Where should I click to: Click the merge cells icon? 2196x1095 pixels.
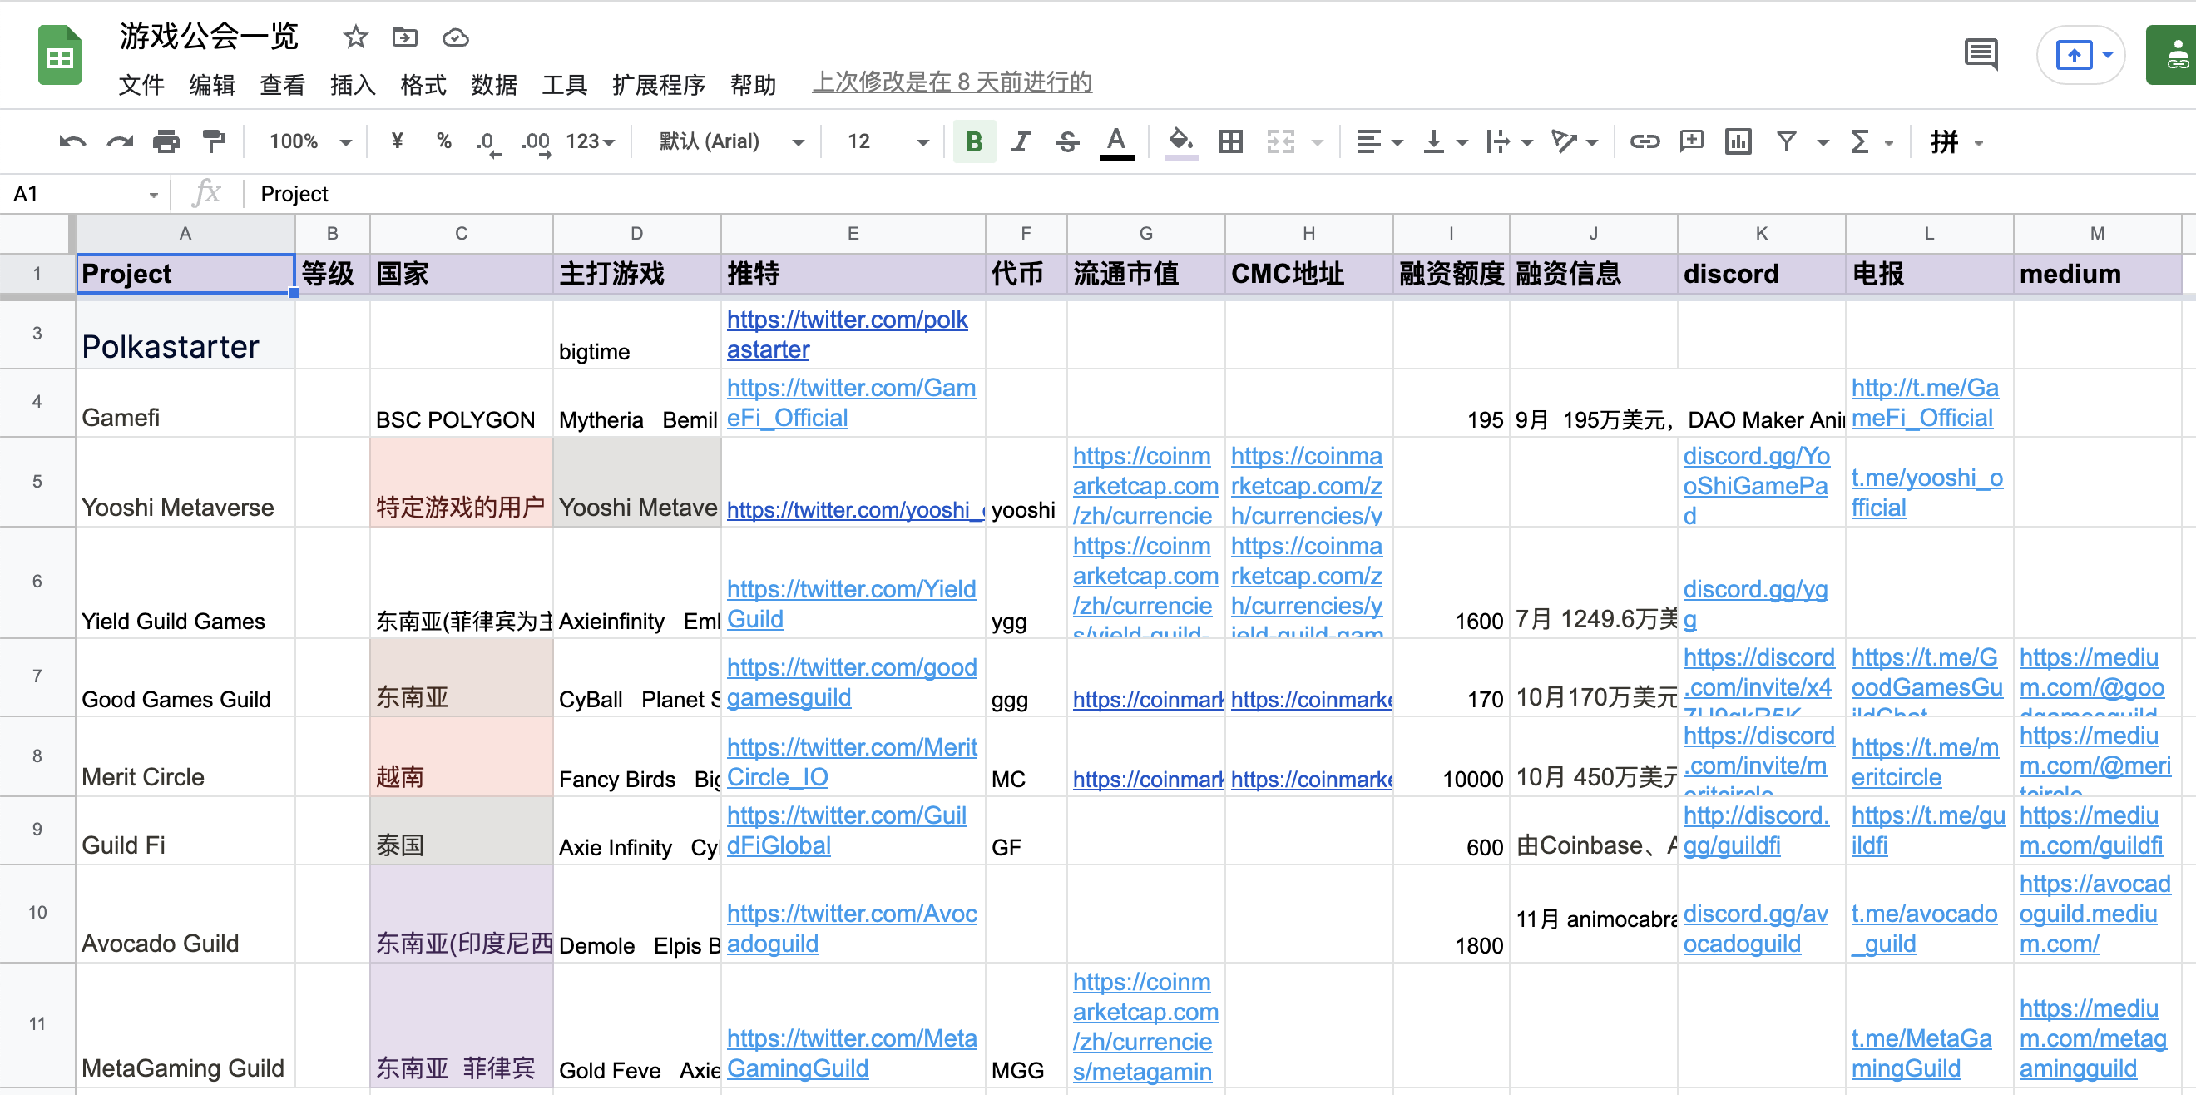(1280, 141)
